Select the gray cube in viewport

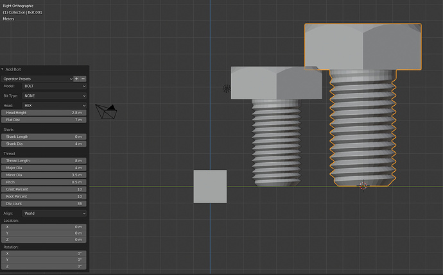coord(210,187)
